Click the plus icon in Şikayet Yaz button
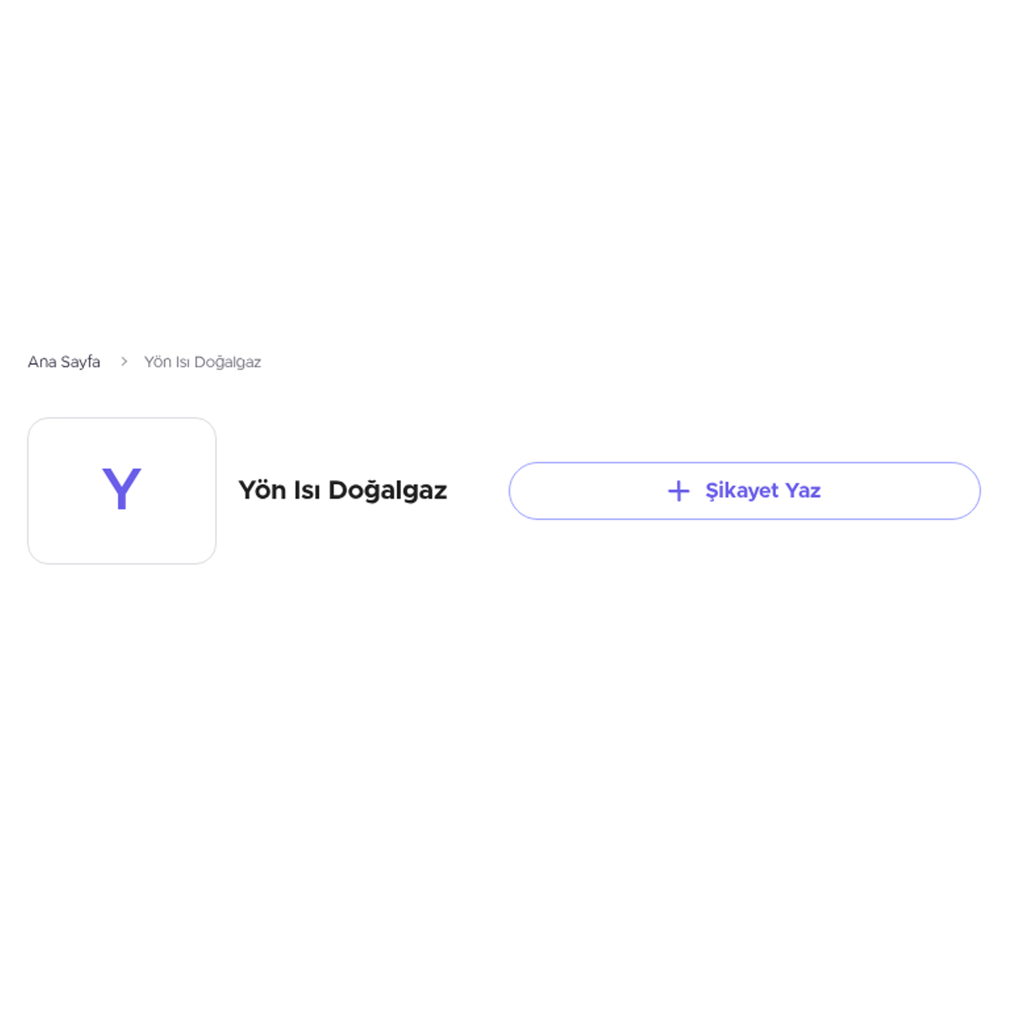This screenshot has width=1009, height=1009. [679, 491]
